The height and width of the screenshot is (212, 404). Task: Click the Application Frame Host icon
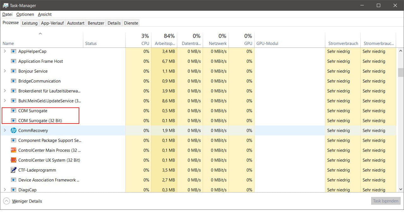tap(13, 61)
